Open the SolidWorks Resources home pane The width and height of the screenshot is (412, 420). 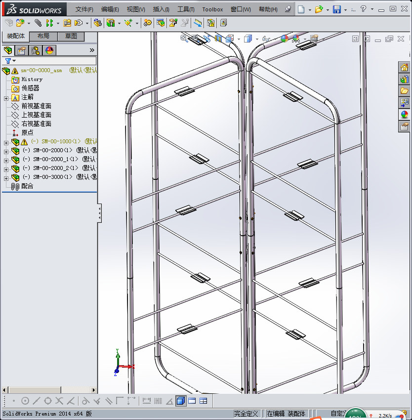404,68
